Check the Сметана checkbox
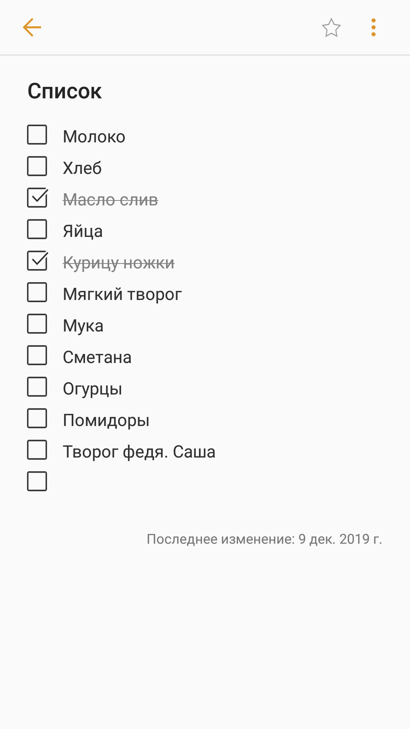The width and height of the screenshot is (410, 729). 37,355
